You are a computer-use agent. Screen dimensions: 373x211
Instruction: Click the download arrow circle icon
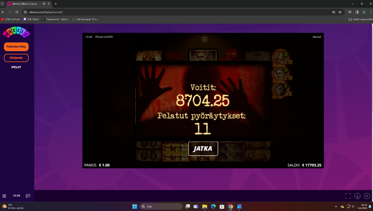tap(357, 196)
